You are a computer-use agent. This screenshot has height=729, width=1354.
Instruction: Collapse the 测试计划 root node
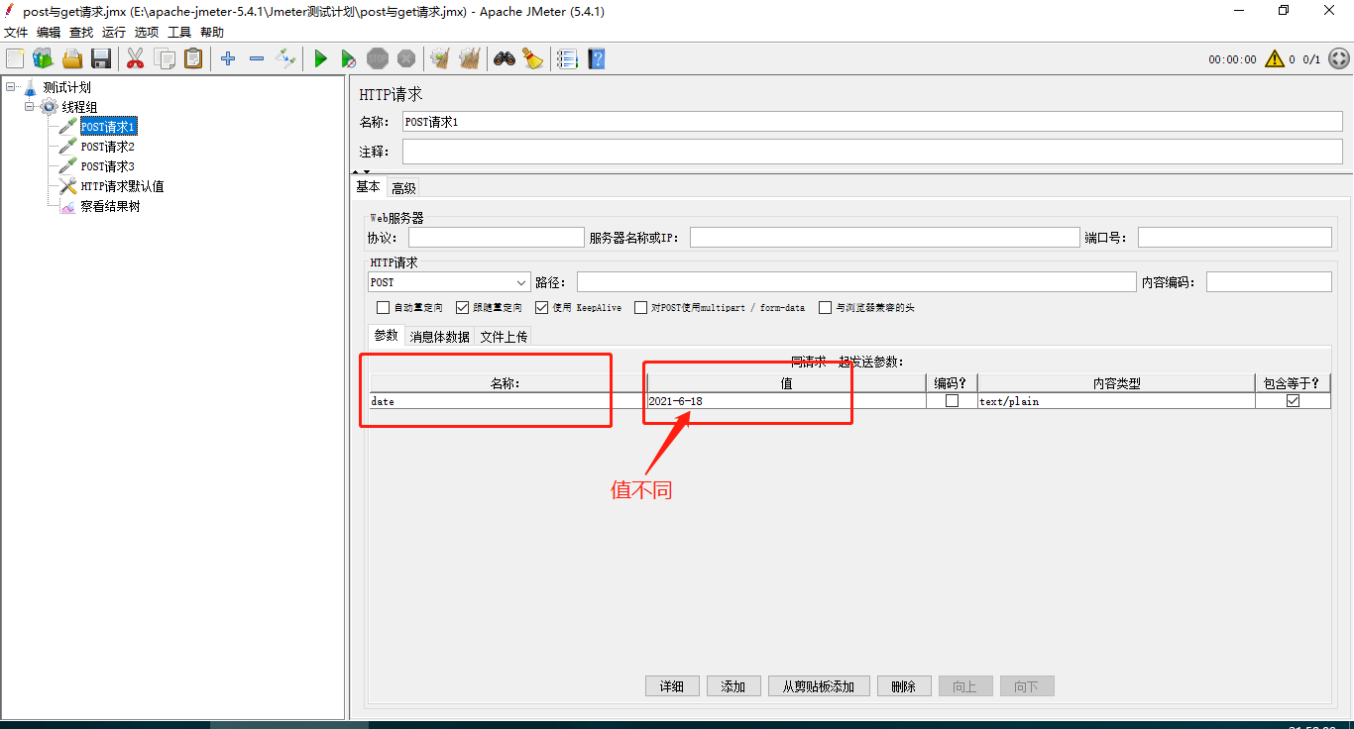(x=8, y=86)
